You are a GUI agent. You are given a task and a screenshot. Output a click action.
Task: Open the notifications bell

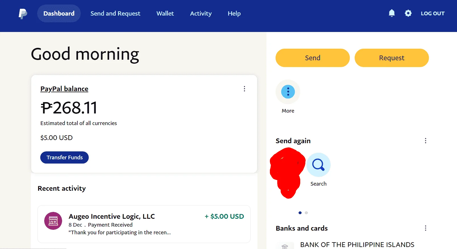pyautogui.click(x=392, y=13)
